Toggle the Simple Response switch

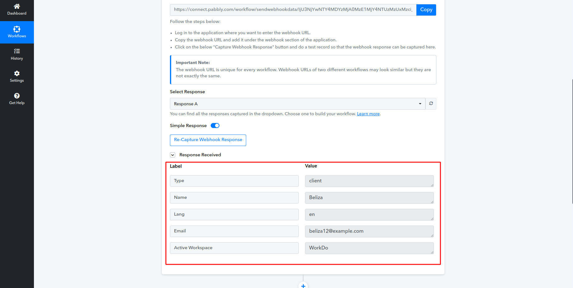coord(215,126)
